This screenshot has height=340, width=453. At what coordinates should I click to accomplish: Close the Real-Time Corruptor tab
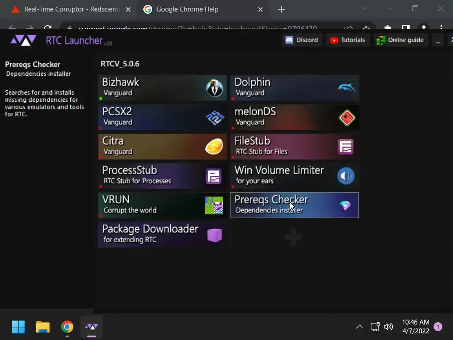click(x=128, y=10)
